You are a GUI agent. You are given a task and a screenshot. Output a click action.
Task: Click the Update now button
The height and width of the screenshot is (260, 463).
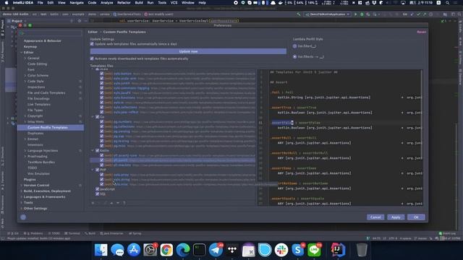[188, 51]
